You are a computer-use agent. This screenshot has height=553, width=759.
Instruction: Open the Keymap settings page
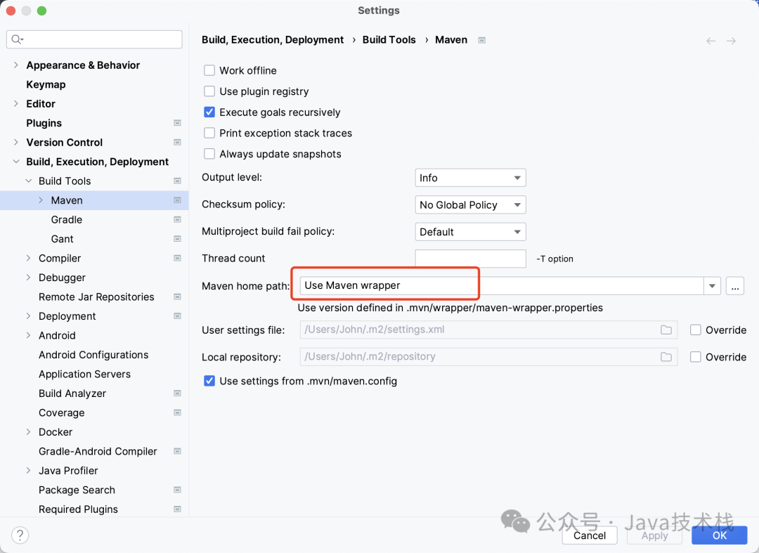46,84
